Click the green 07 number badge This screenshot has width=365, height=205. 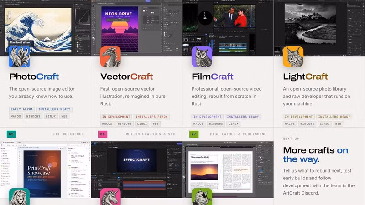click(194, 134)
